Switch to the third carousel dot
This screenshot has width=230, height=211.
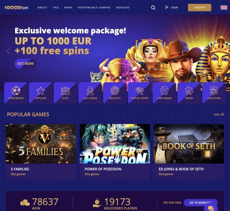(x=120, y=77)
